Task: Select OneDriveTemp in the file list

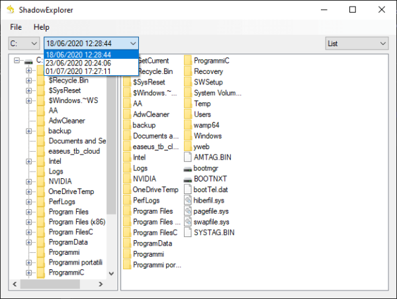Action: coord(155,189)
